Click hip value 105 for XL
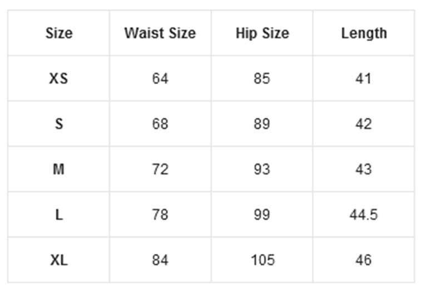The width and height of the screenshot is (445, 289). [x=262, y=260]
